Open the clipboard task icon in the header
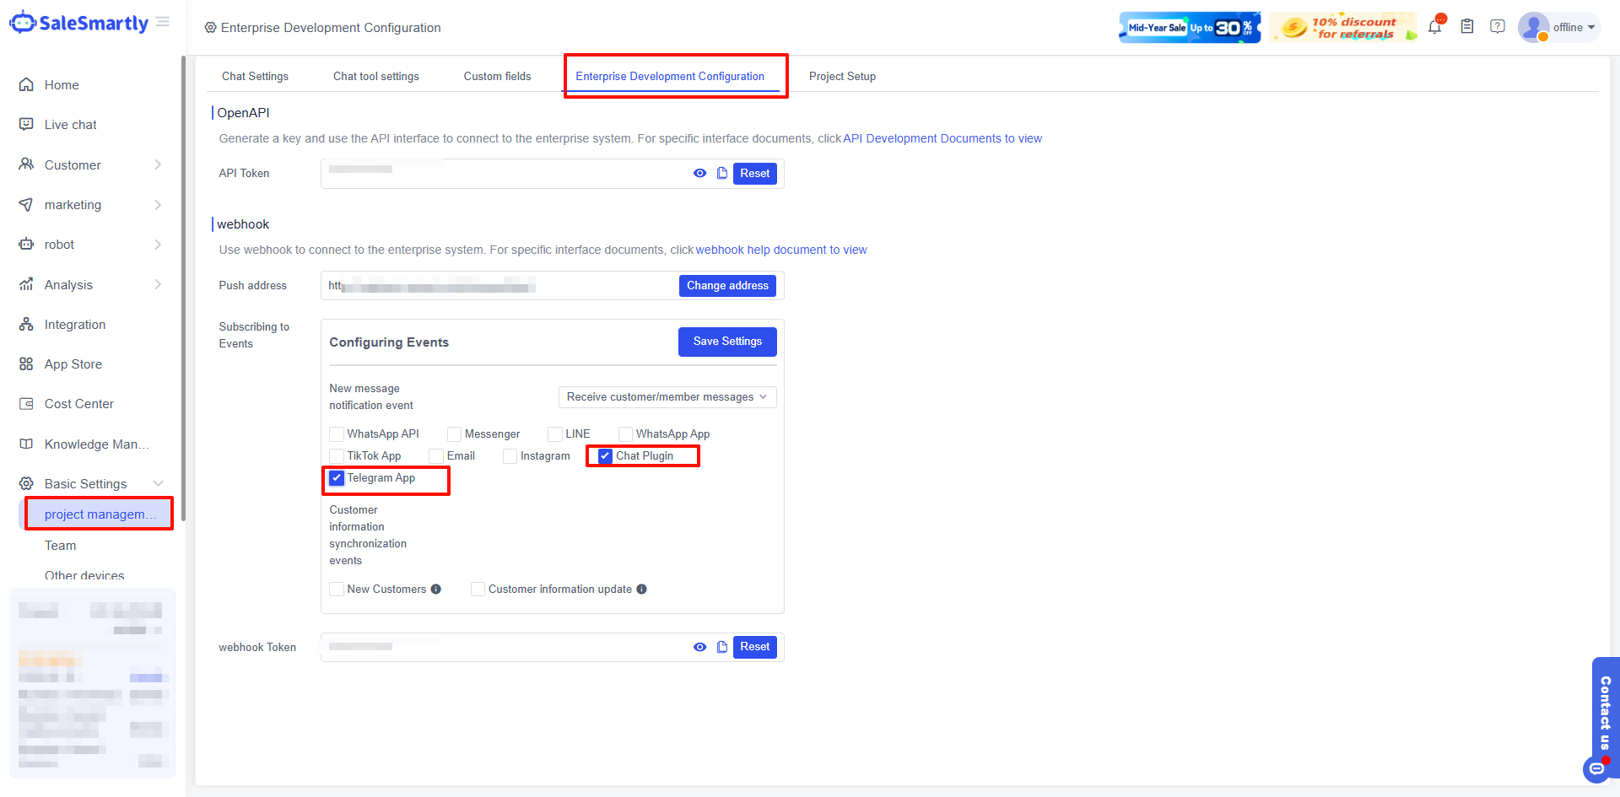 [1467, 27]
